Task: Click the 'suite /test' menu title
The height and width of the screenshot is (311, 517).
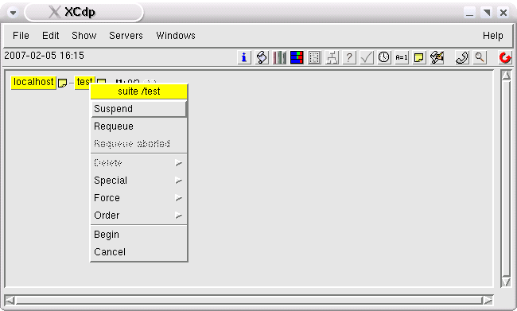Action: pos(139,91)
